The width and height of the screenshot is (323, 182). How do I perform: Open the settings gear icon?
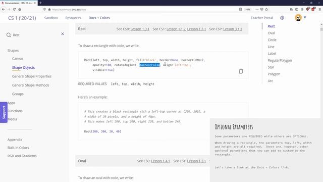pyautogui.click(x=282, y=18)
